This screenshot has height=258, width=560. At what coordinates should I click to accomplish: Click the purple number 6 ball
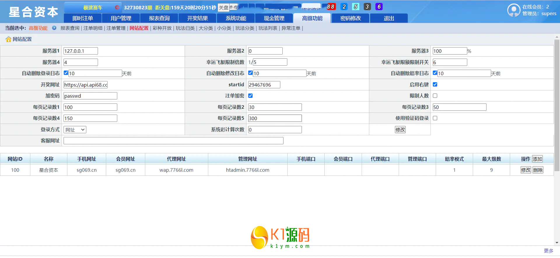click(379, 7)
